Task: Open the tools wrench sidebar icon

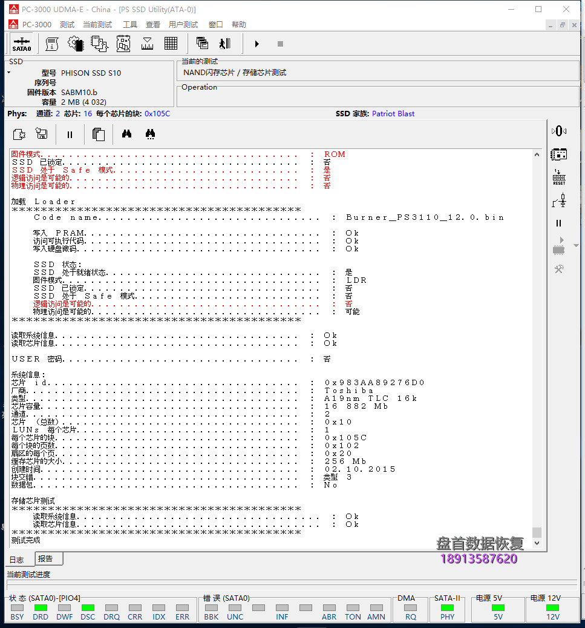Action: pos(559,269)
